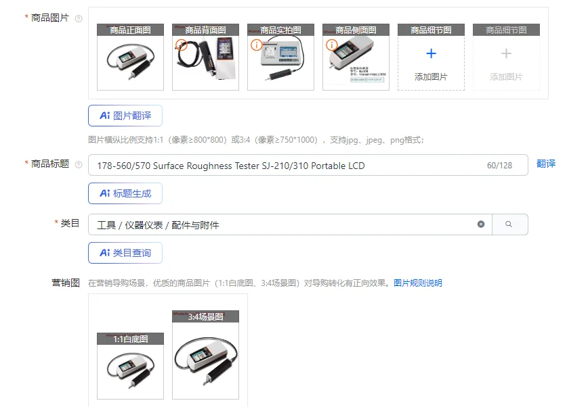Image resolution: width=588 pixels, height=407 pixels.
Task: Open the AI 图片翻译 button
Action: 125,116
